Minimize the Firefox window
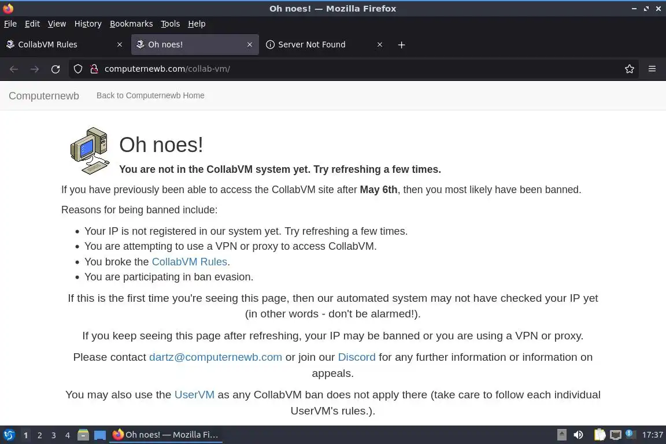 pyautogui.click(x=634, y=9)
